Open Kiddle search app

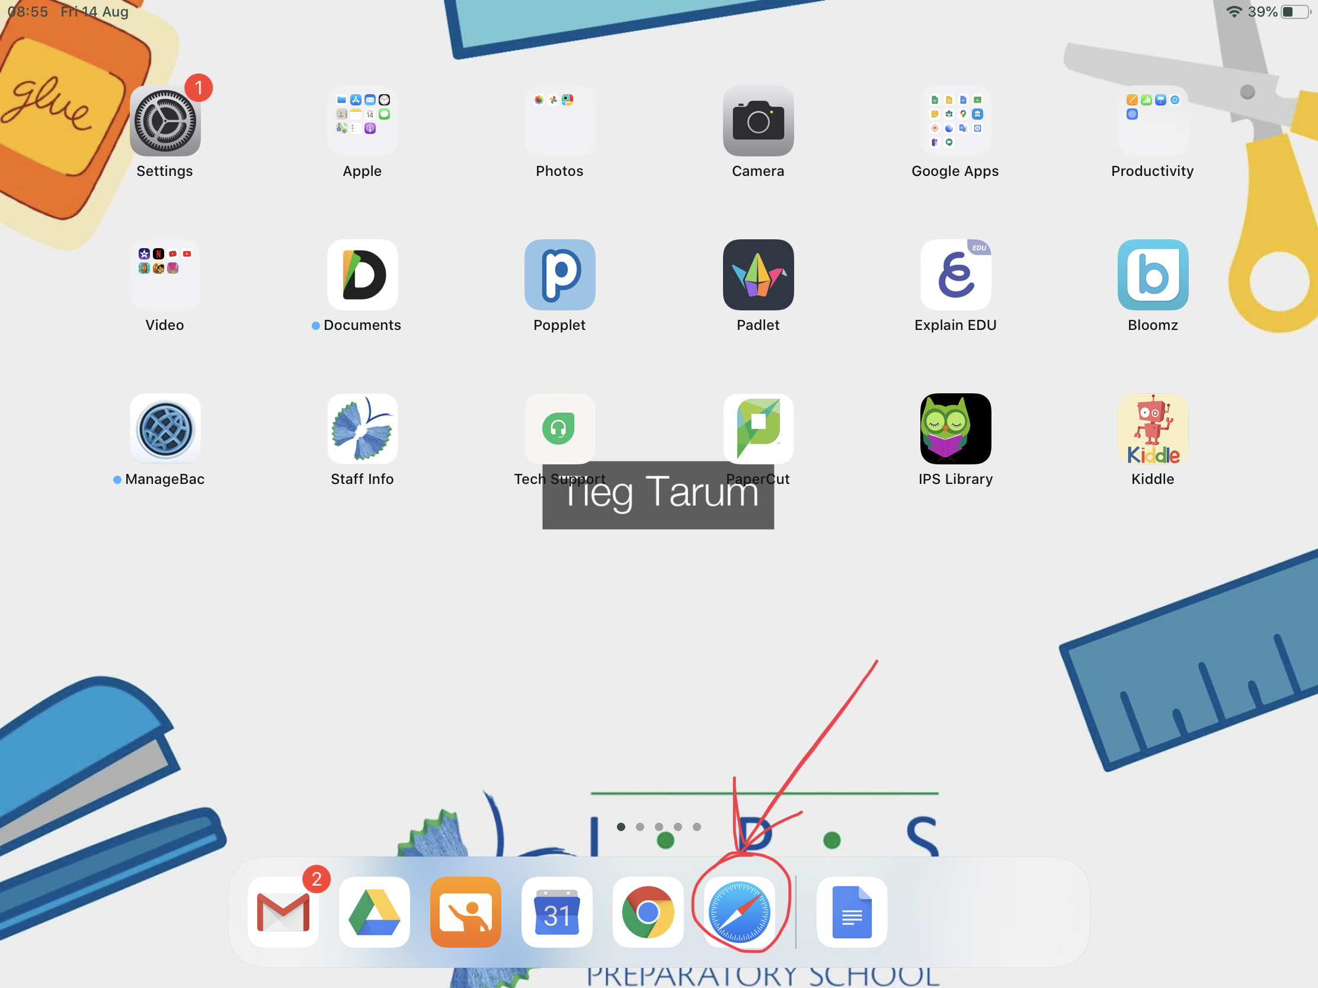click(1152, 429)
